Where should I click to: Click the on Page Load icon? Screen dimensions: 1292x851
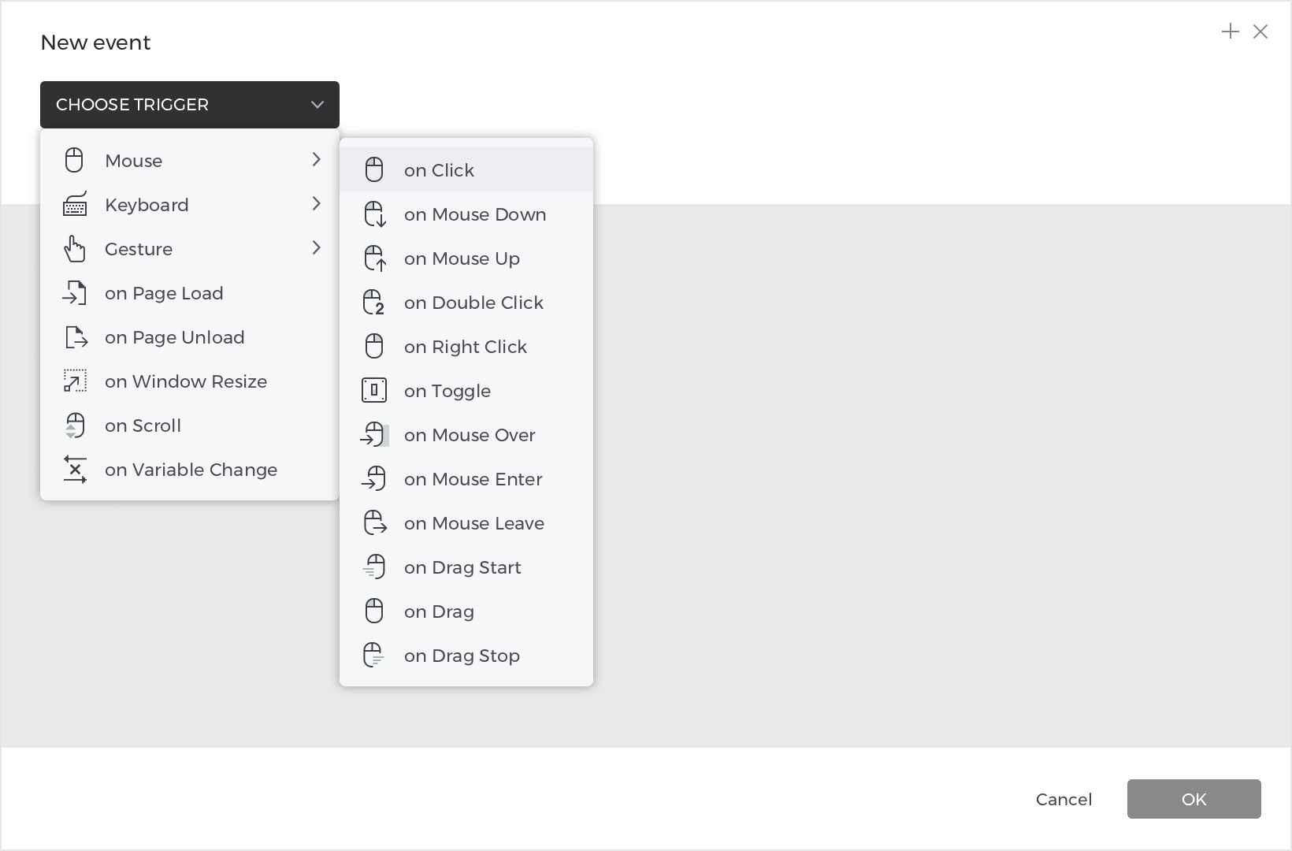75,293
